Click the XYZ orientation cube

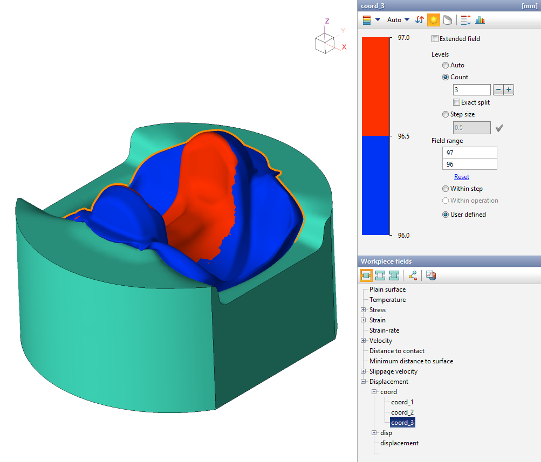pyautogui.click(x=325, y=43)
